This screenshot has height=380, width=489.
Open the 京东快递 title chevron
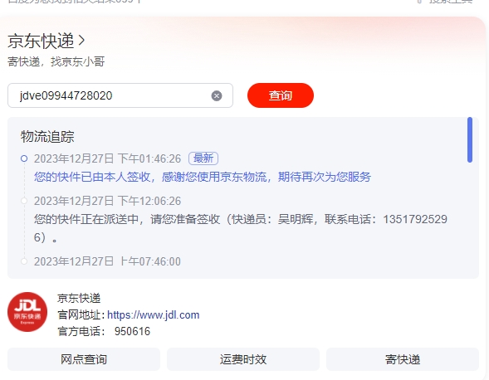[x=81, y=41]
